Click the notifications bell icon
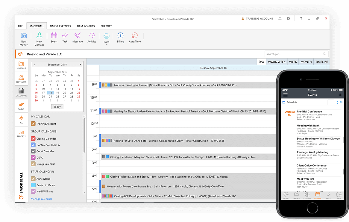 [x=280, y=18]
